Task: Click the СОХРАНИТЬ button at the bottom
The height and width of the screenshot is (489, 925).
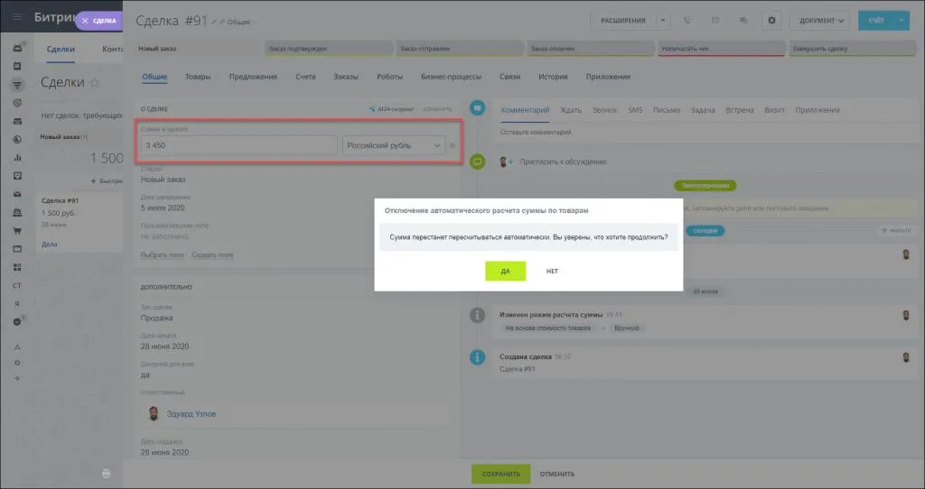Action: (x=500, y=474)
